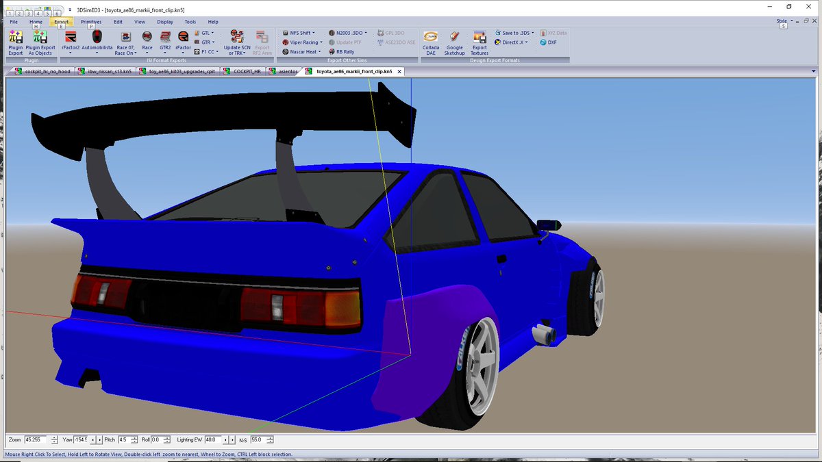
Task: Export to GTR2 format
Action: pos(165,42)
